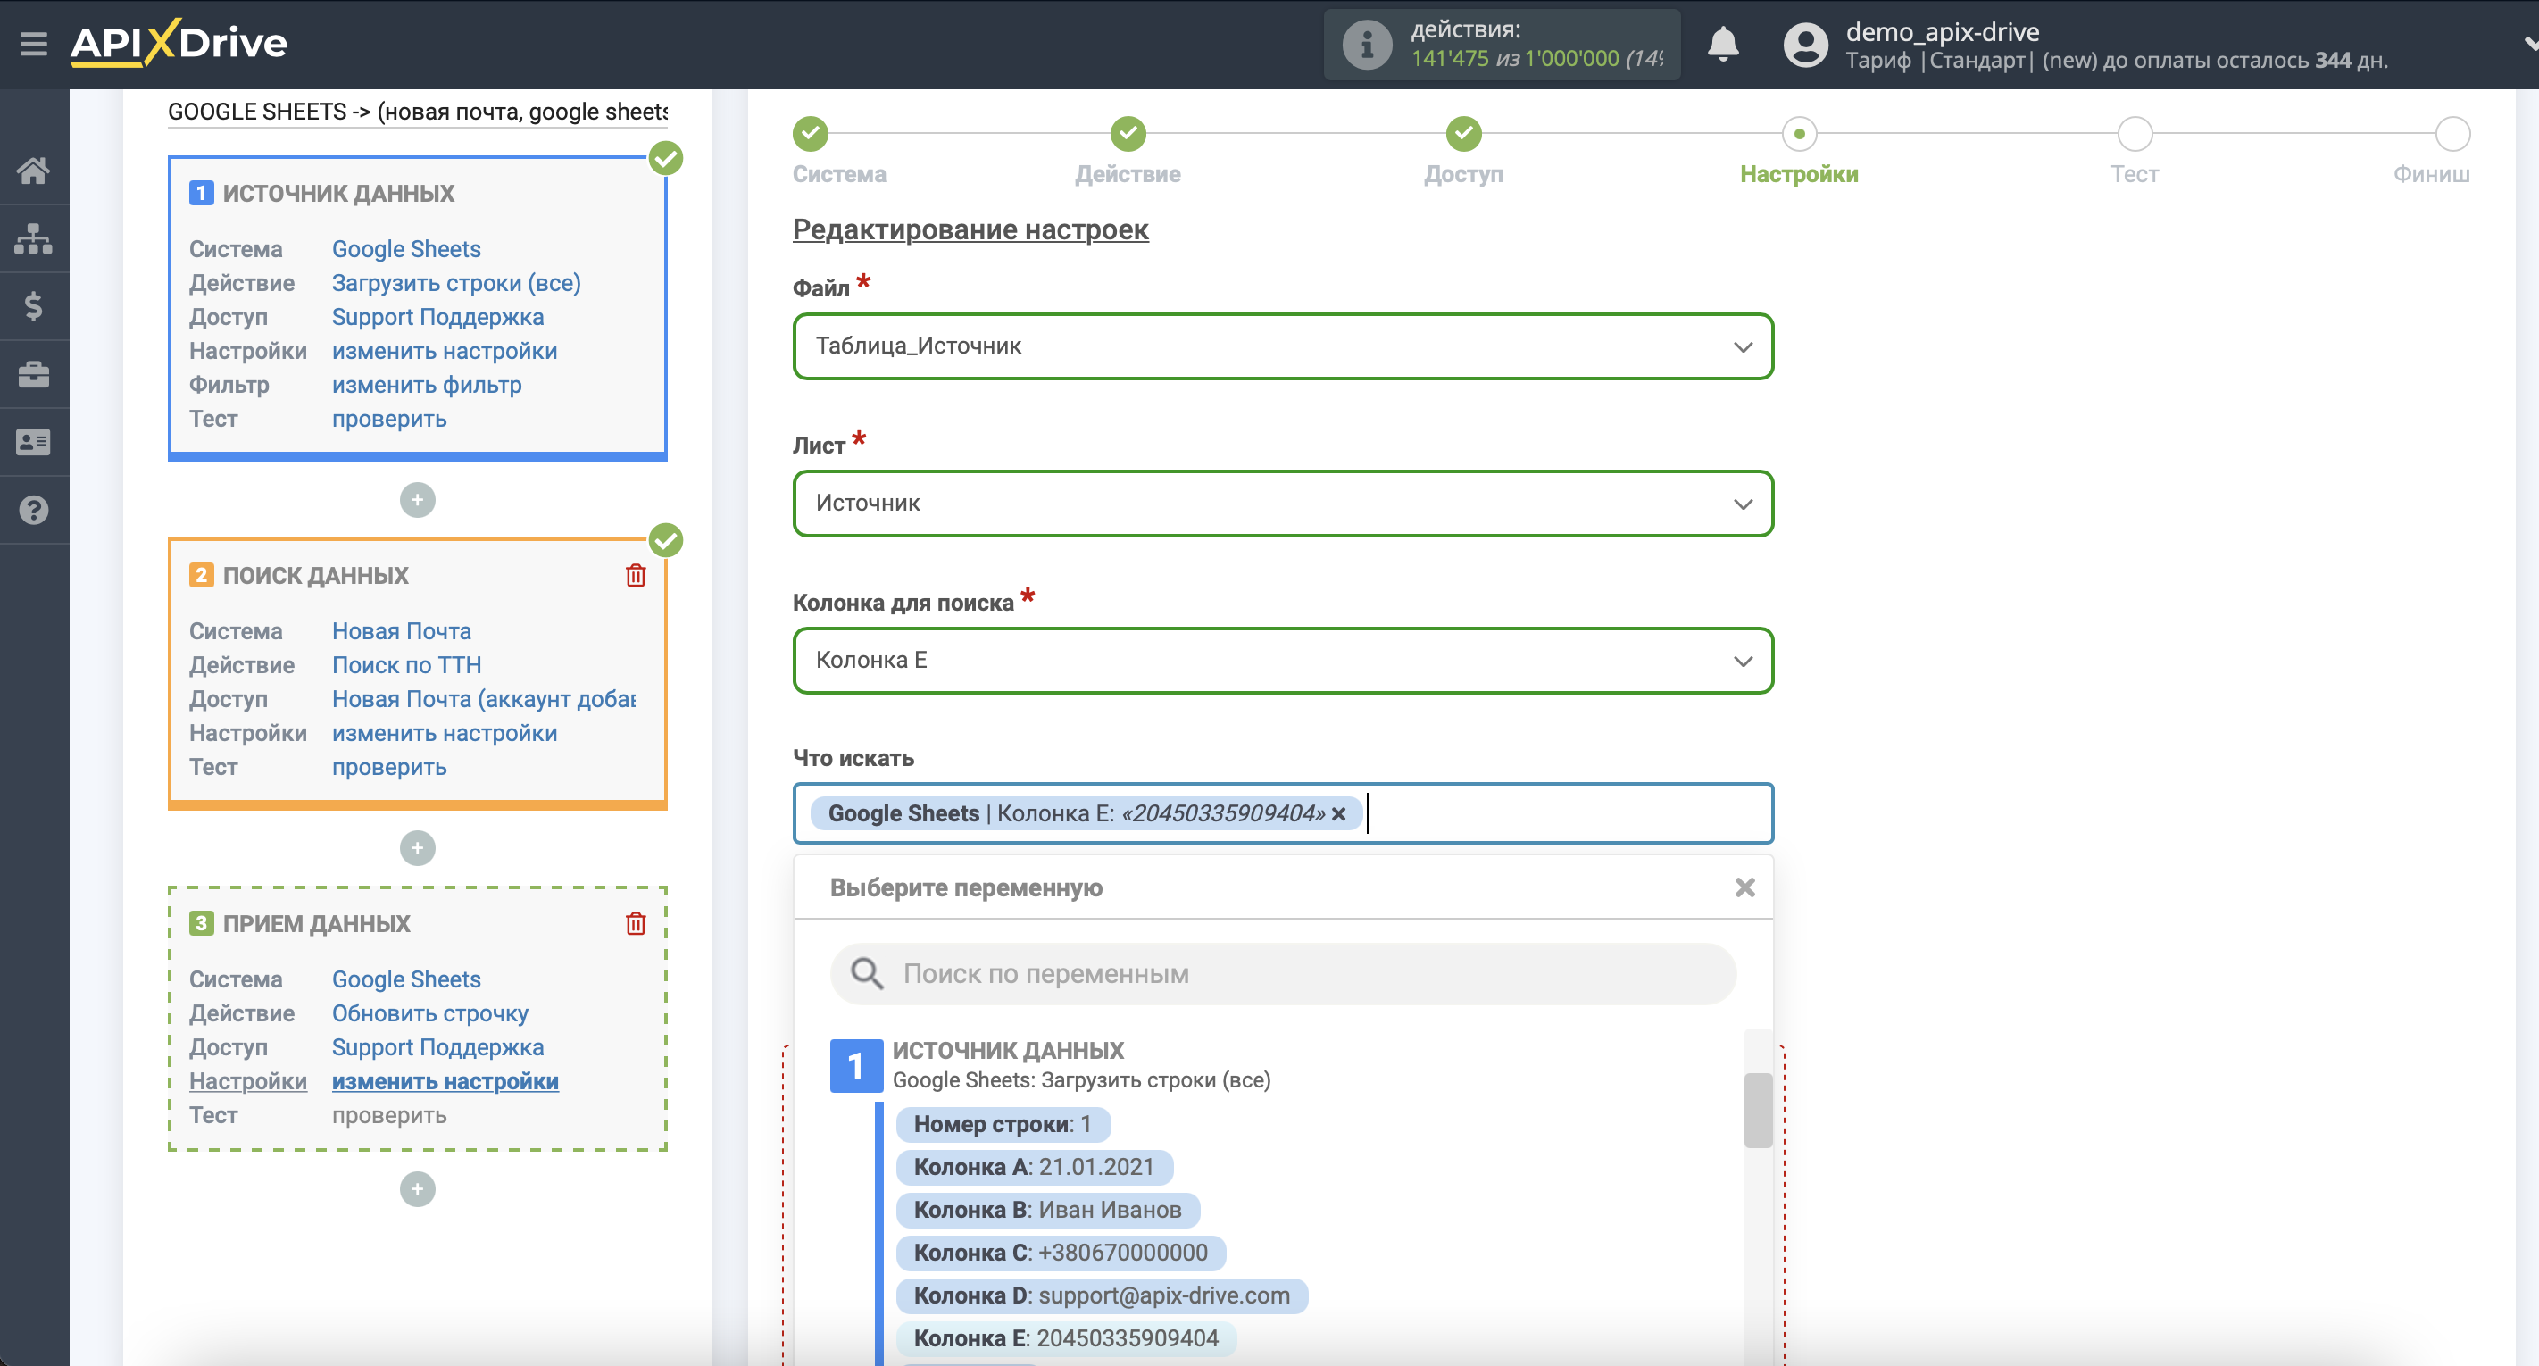Click изменить настройки in Прием данных
This screenshot has width=2539, height=1366.
[x=445, y=1081]
